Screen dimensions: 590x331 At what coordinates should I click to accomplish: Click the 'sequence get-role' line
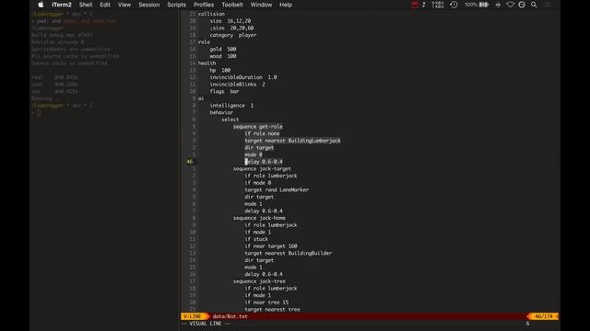[x=258, y=127]
